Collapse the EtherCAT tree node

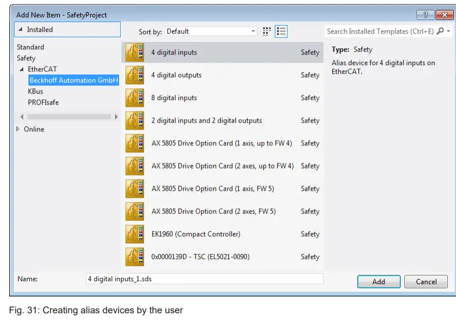click(x=21, y=69)
